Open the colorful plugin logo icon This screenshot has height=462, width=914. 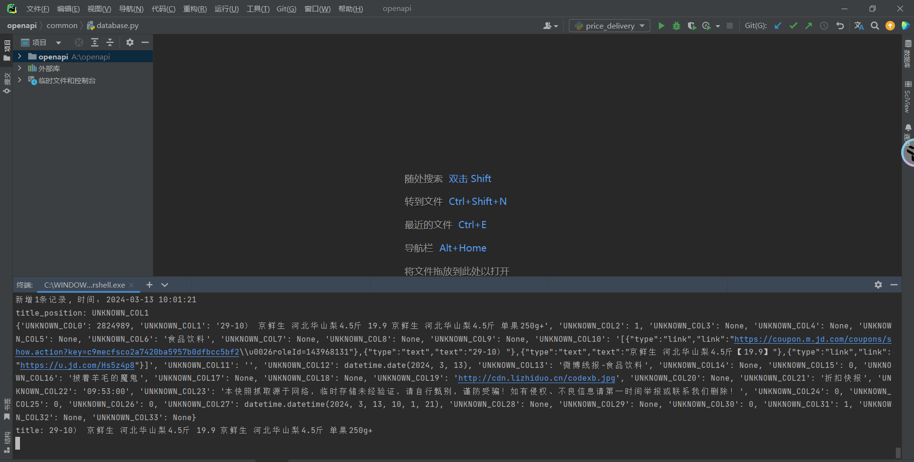905,26
